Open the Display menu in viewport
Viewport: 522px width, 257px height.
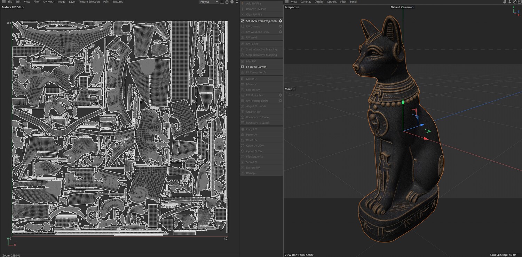(319, 2)
